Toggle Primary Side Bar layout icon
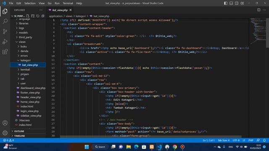Viewport: 269px width, 151px height. click(226, 3)
